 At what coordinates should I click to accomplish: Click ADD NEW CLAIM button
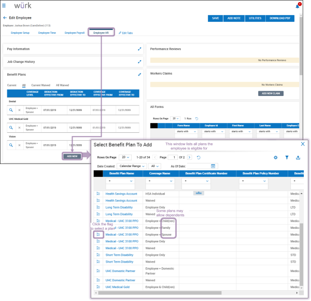(x=271, y=93)
